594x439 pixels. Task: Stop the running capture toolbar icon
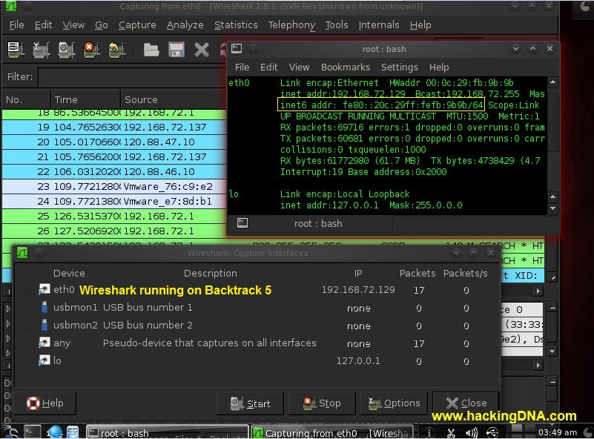pos(89,50)
